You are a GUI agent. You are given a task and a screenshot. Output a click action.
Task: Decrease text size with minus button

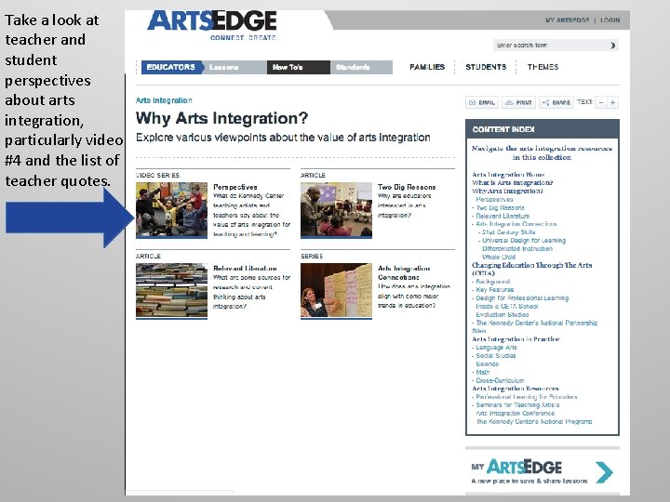click(x=601, y=102)
